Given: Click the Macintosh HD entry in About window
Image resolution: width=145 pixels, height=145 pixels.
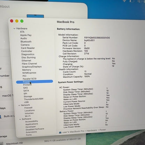Looking at the screenshot, I should point(15,144).
